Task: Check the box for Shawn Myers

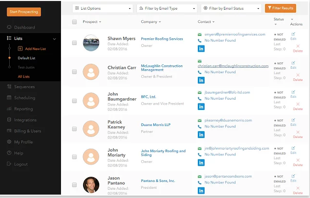Action: click(x=74, y=43)
